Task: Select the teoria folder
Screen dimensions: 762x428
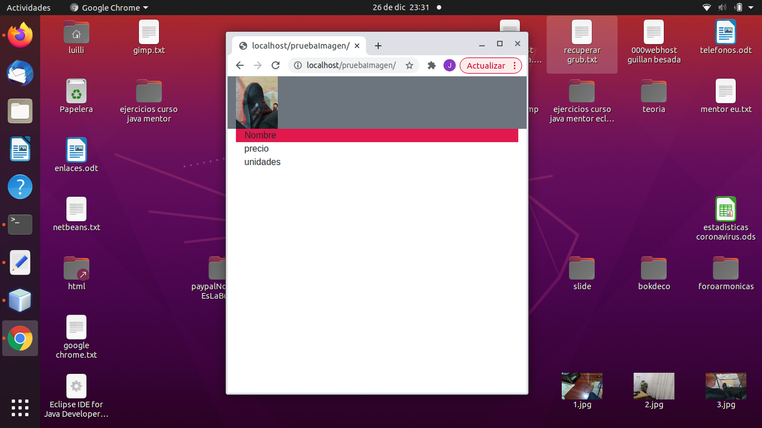Action: pyautogui.click(x=654, y=96)
